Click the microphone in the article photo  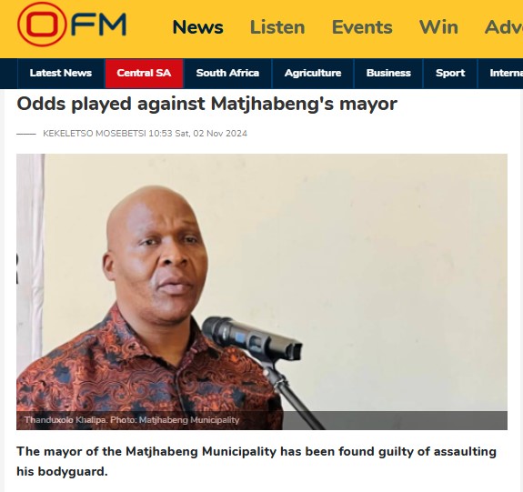(251, 339)
